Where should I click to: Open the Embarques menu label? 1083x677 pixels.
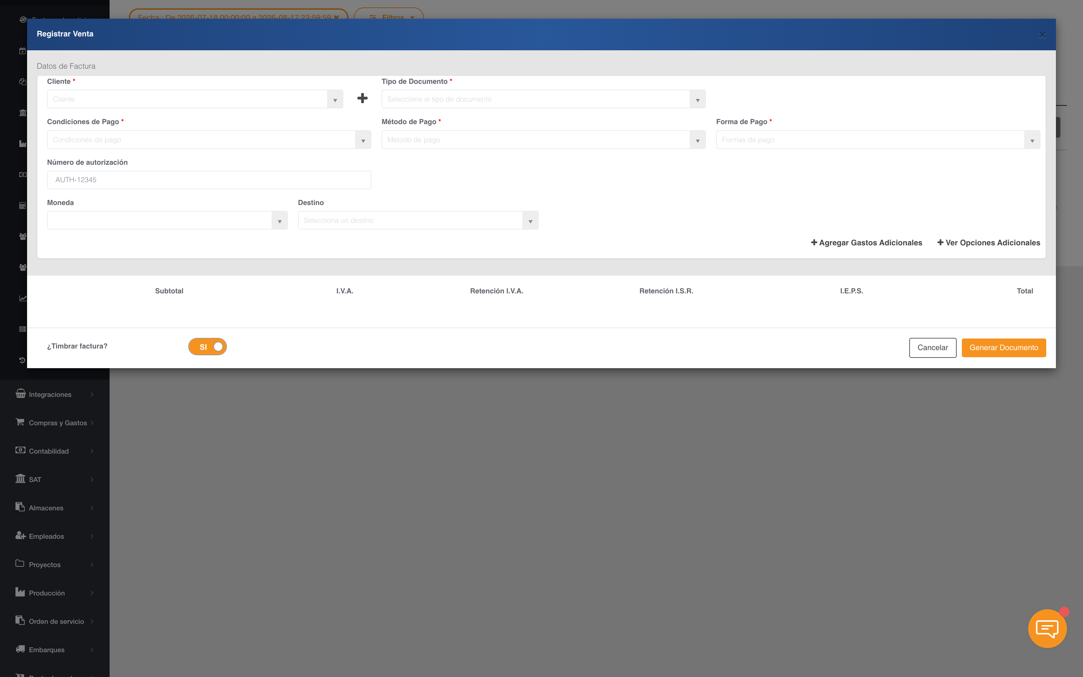pyautogui.click(x=46, y=650)
